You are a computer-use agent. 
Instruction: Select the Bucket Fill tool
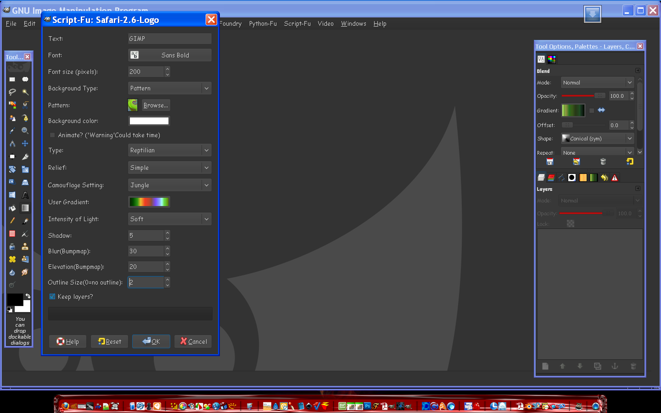coord(12,208)
